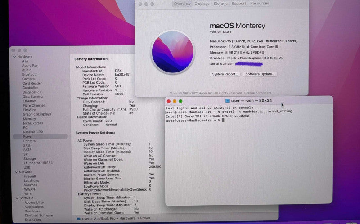Click the macOS Monterey logo image
The image size is (360, 224).
coord(173,52)
